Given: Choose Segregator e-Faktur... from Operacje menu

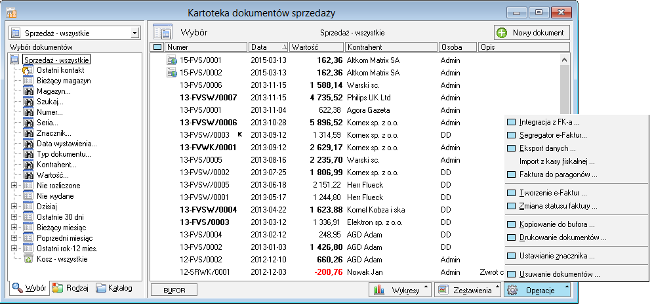Looking at the screenshot, I should [577, 136].
